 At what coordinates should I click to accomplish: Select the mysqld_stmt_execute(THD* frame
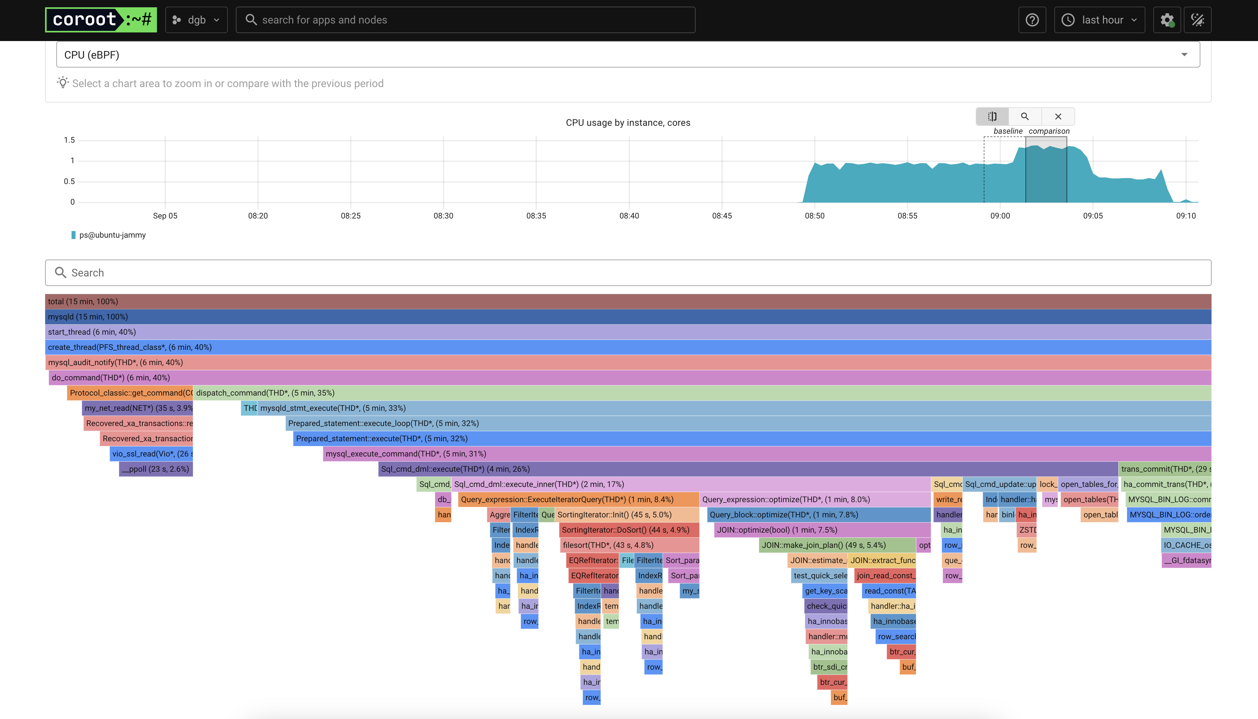(734, 408)
